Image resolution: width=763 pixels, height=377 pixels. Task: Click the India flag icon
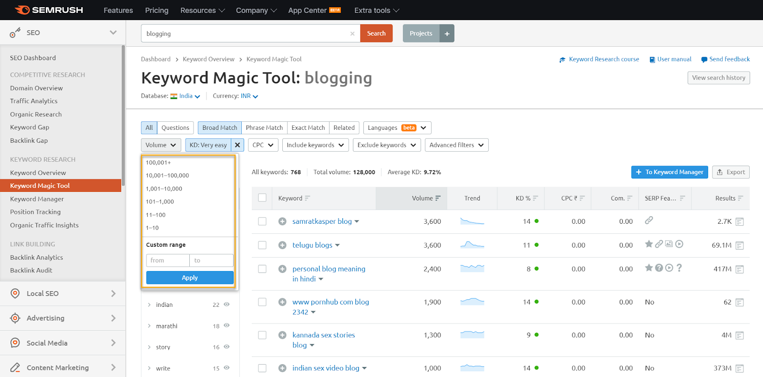pyautogui.click(x=174, y=96)
